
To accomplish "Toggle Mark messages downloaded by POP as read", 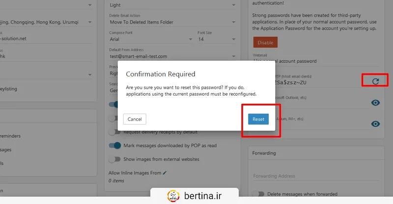I will (115, 145).
